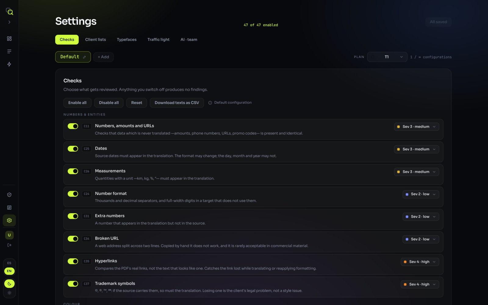Switch language to ES
The image size is (488, 305).
(x=9, y=263)
